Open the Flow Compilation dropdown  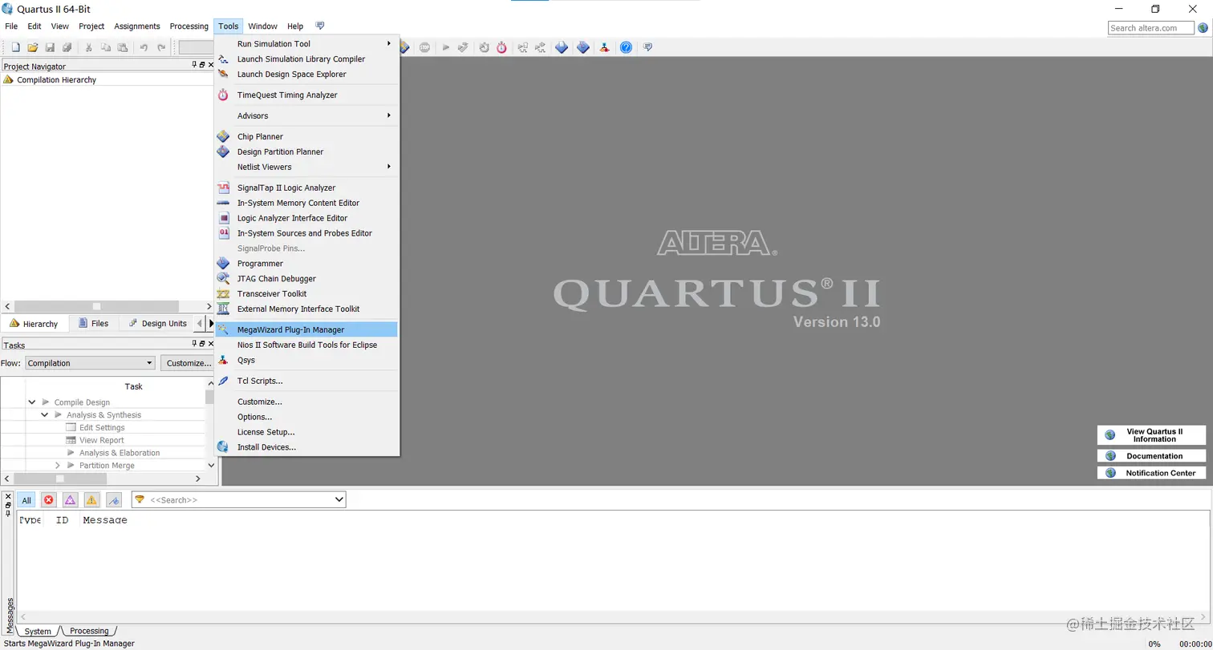coord(89,363)
